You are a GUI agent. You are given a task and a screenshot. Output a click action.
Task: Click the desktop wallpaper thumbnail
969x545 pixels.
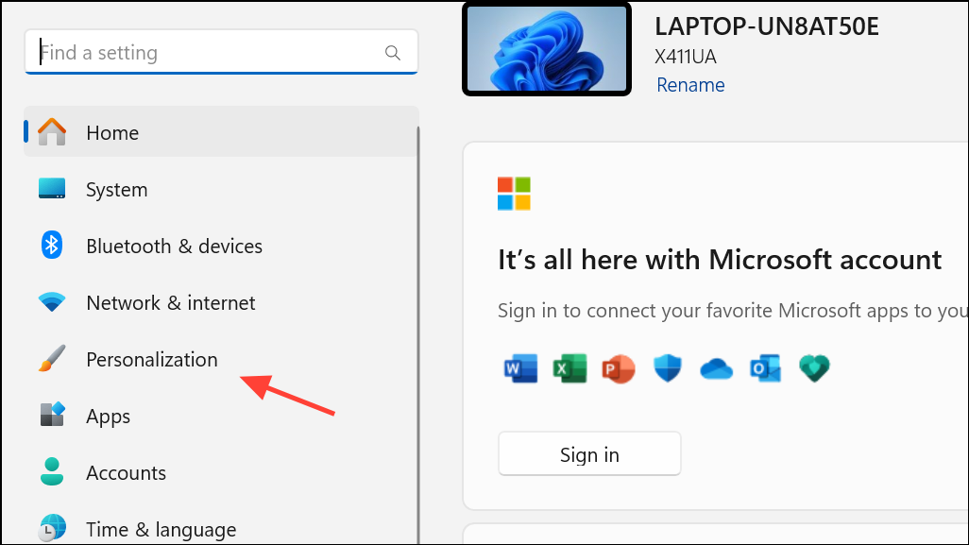[x=547, y=49]
